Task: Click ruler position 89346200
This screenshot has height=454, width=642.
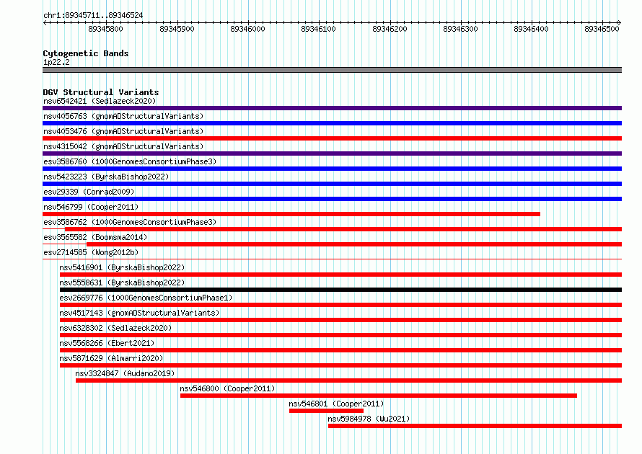Action: [390, 29]
